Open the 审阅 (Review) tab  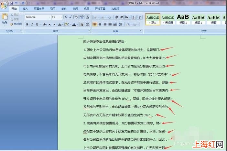[x=75, y=9]
